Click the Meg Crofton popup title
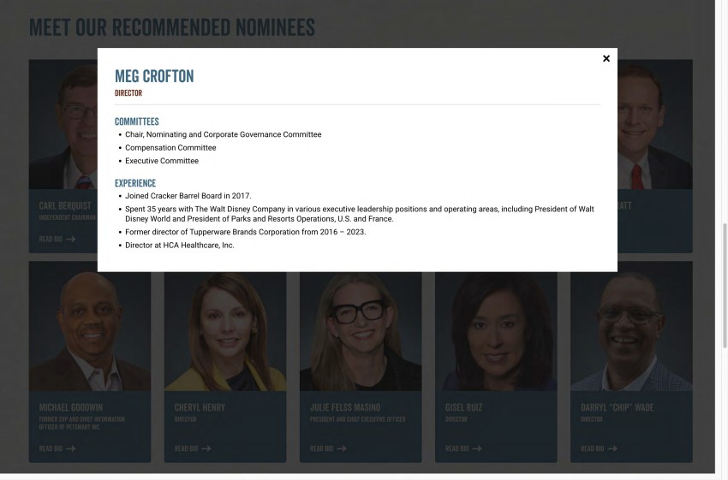The width and height of the screenshot is (728, 480). click(x=154, y=76)
